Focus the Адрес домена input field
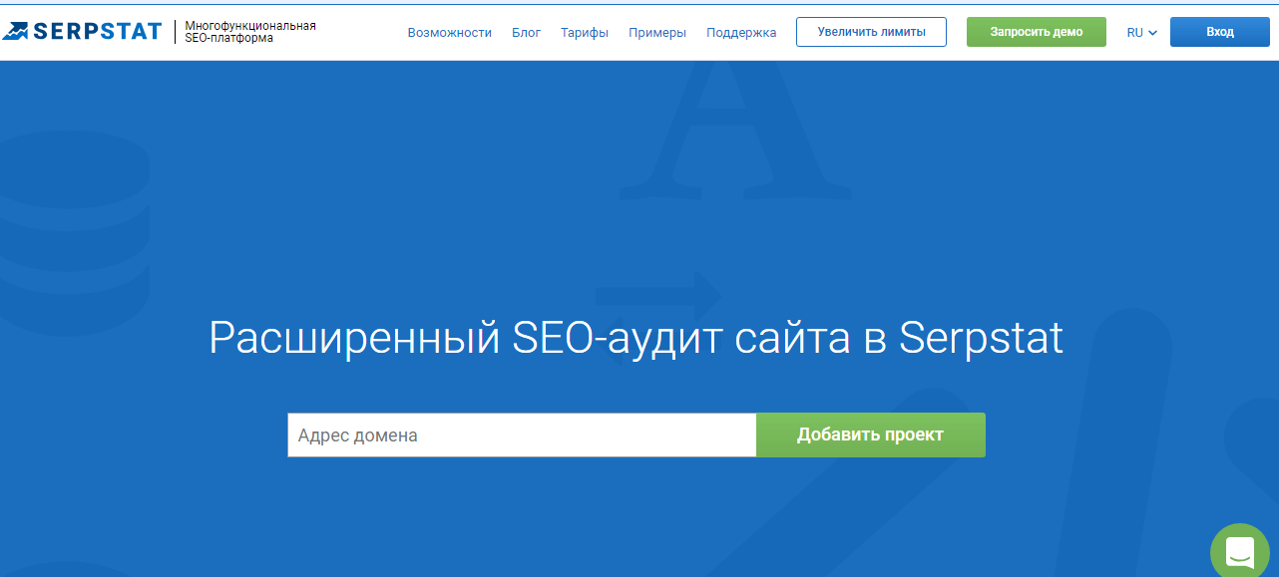1279x577 pixels. click(521, 435)
